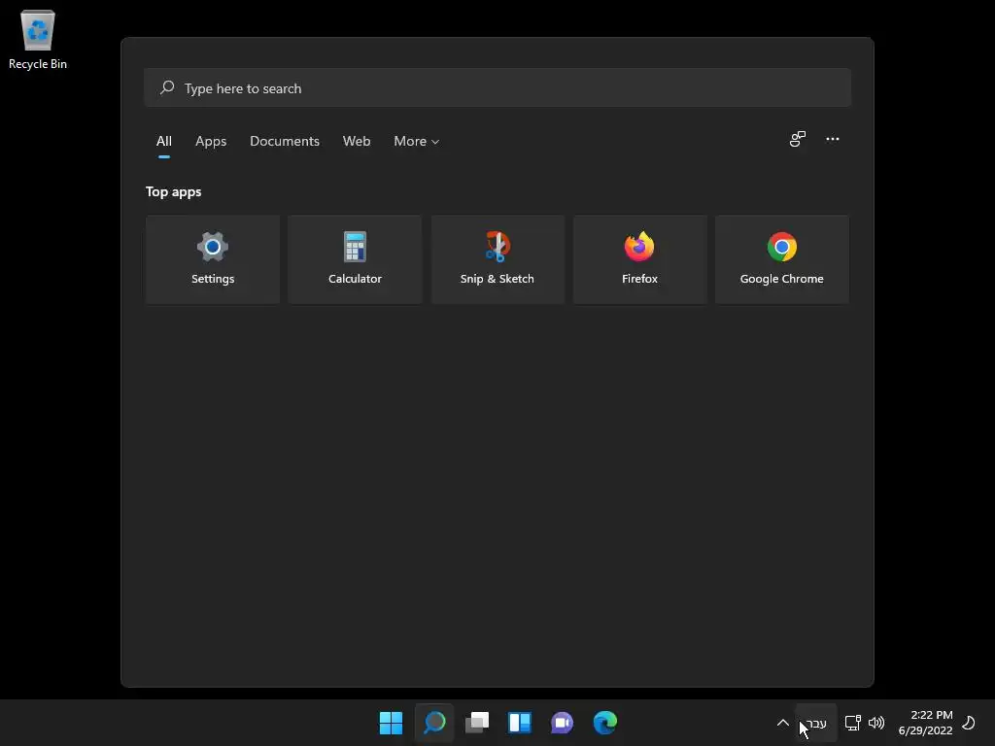This screenshot has height=746, width=995.
Task: Launch Calculator from Top apps
Action: [355, 258]
